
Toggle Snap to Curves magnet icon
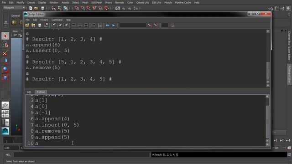(x=83, y=8)
